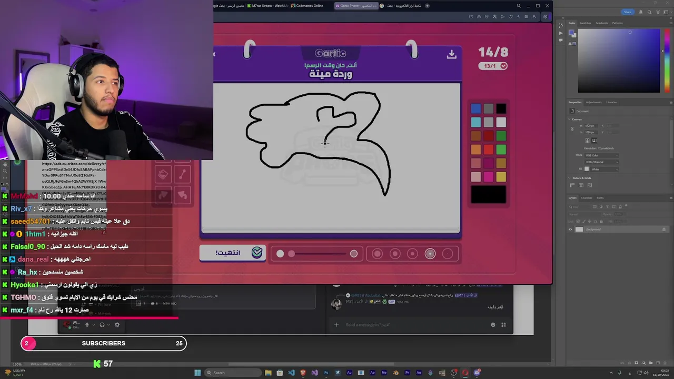Open Properties panel options menu
This screenshot has height=379, width=674.
[x=671, y=103]
